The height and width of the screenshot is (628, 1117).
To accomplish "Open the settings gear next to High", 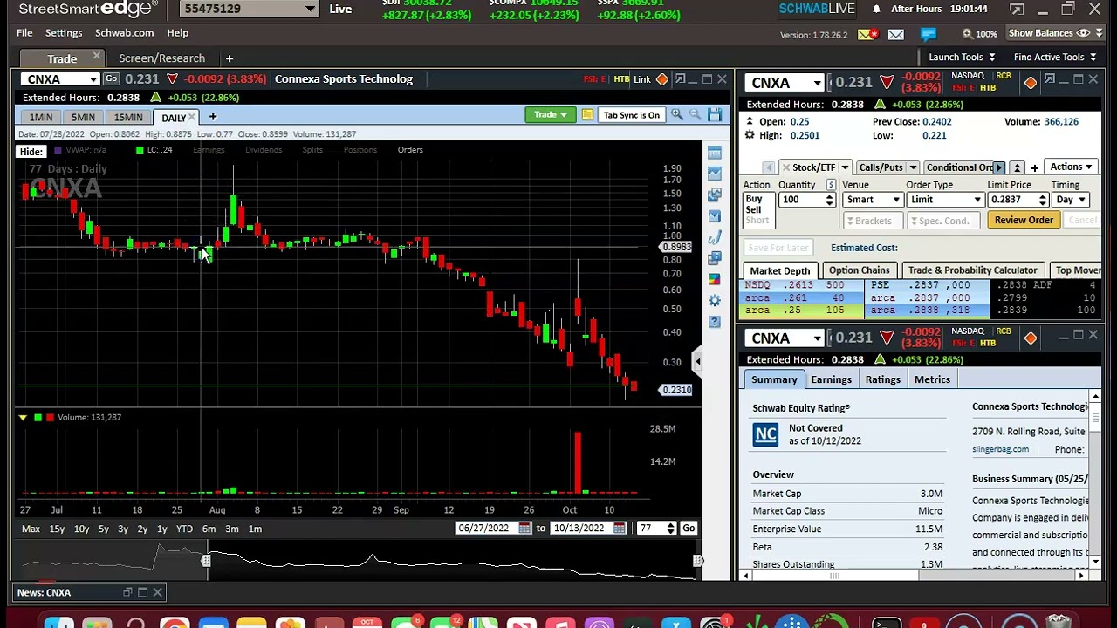I will coord(750,135).
